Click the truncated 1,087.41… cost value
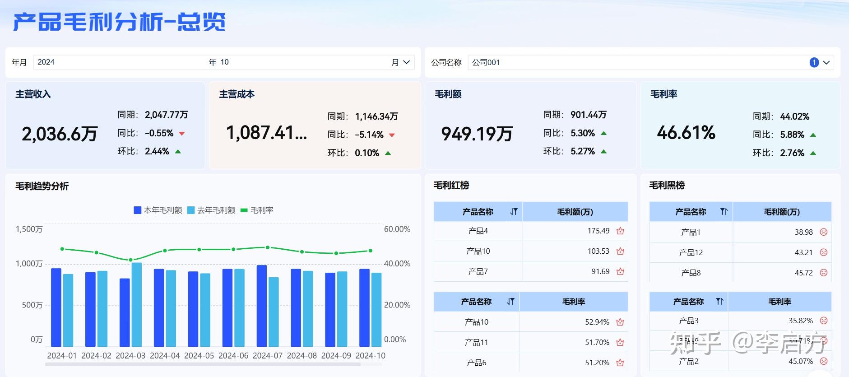Viewport: 849px width, 377px height. coord(266,133)
